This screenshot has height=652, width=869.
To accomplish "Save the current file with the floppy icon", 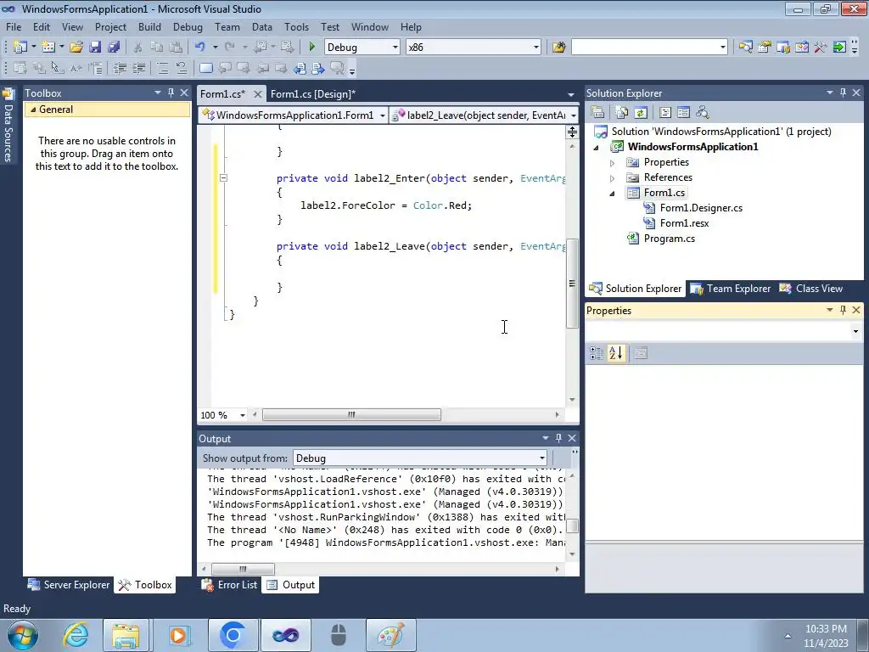I will click(95, 48).
